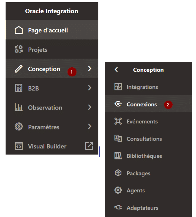This screenshot has height=217, width=196.
Task: Select the Consultations menu entry
Action: (x=149, y=139)
